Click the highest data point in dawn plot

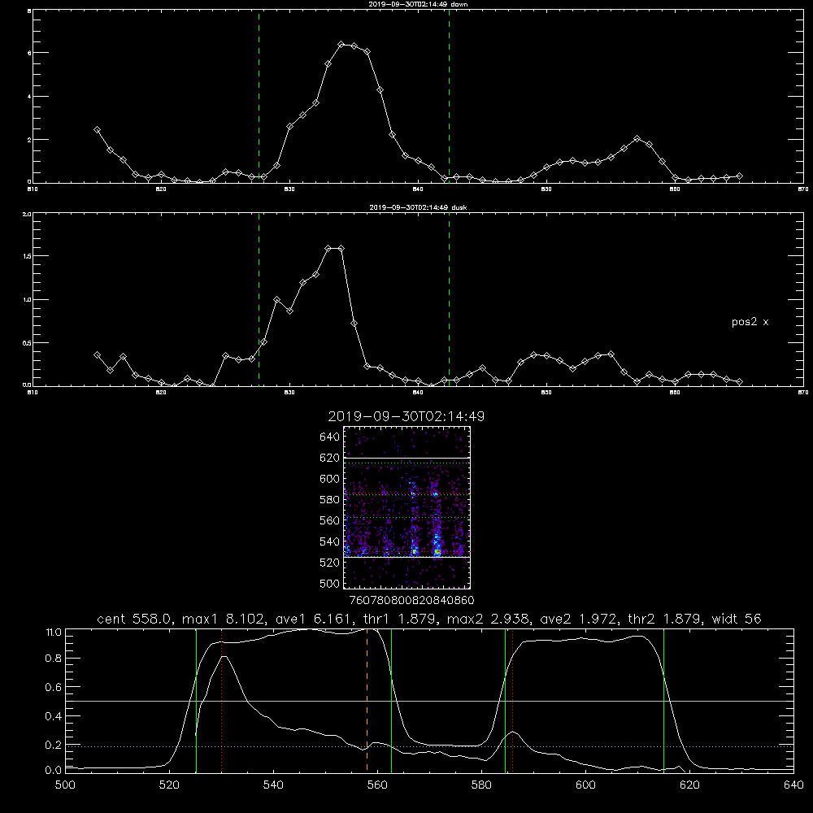[x=341, y=45]
